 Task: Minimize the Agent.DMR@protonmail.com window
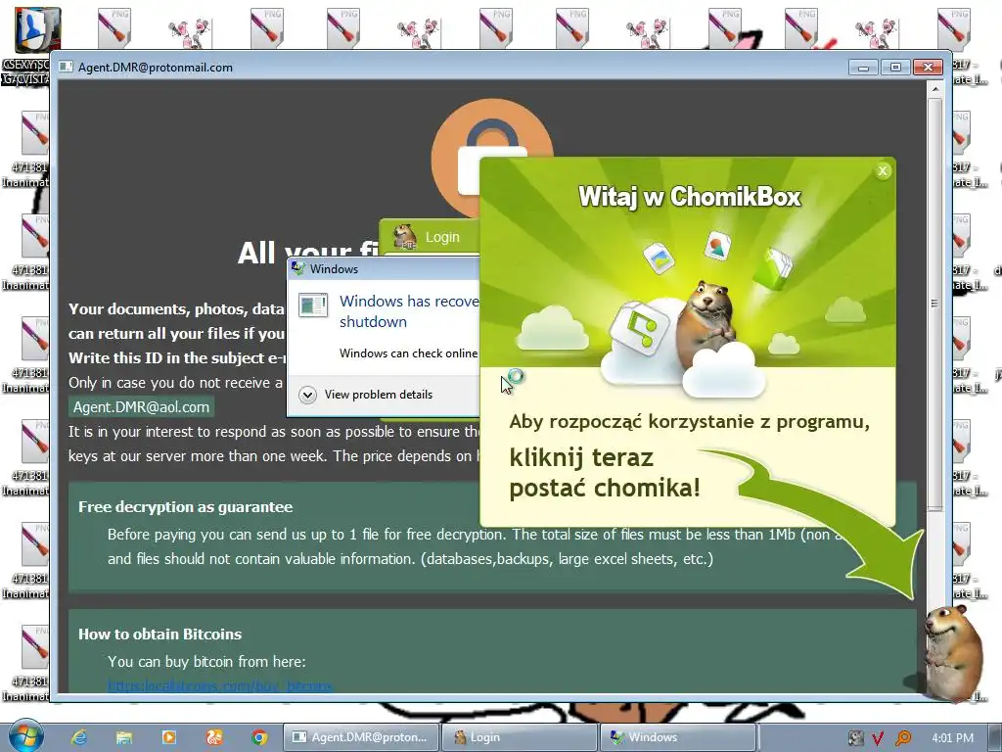point(863,68)
